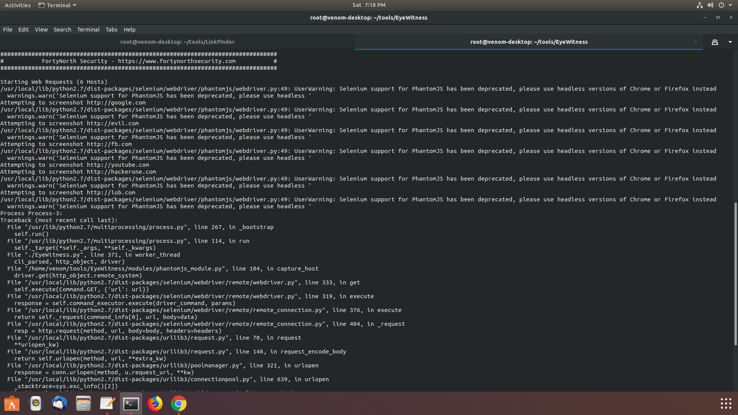The width and height of the screenshot is (738, 415).
Task: Launch Google Chrome from the dock
Action: [179, 403]
